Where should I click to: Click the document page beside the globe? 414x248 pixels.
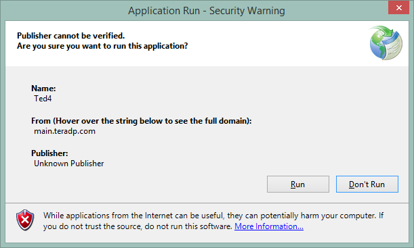tap(393, 47)
